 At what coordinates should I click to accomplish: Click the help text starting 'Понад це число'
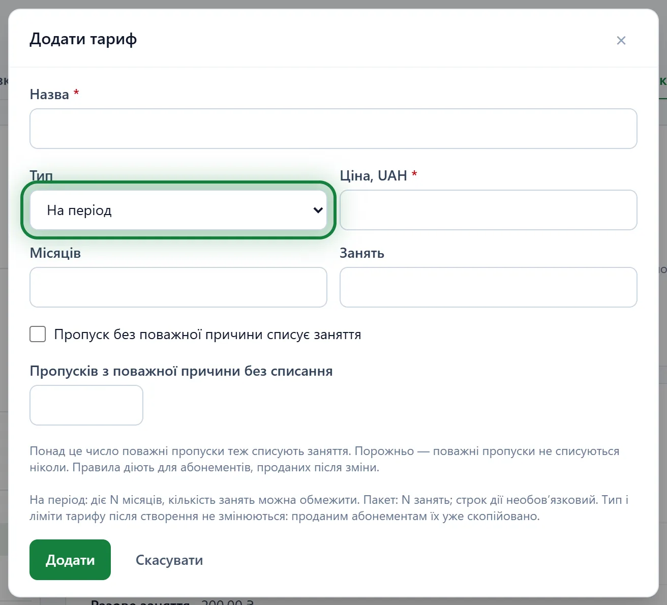click(324, 459)
